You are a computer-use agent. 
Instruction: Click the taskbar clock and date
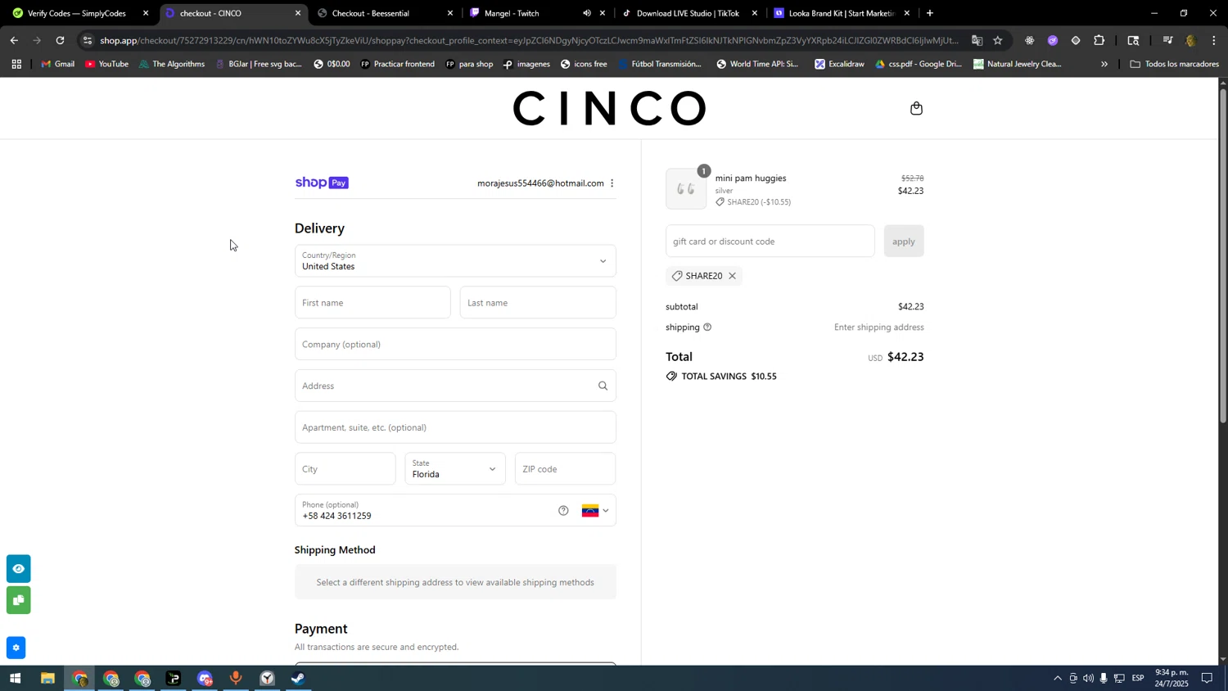[x=1172, y=678]
